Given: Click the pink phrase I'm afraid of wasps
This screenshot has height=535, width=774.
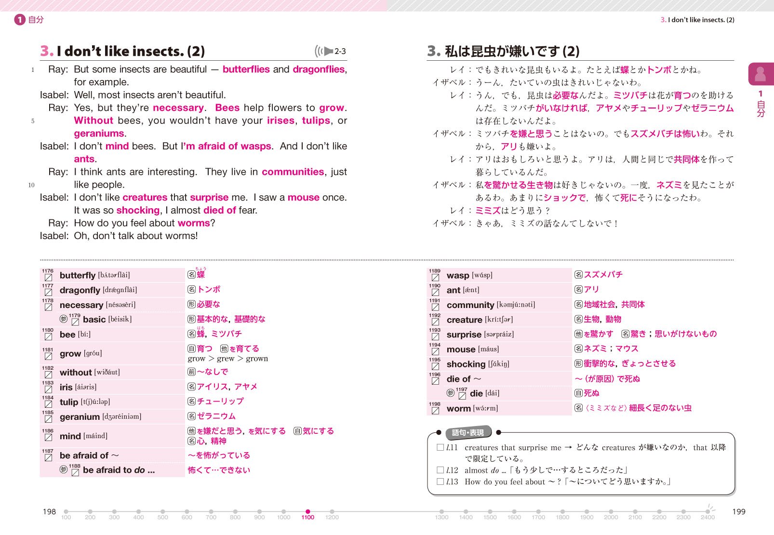Looking at the screenshot, I should (x=227, y=146).
